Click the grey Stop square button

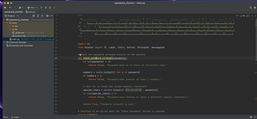pos(54,7)
